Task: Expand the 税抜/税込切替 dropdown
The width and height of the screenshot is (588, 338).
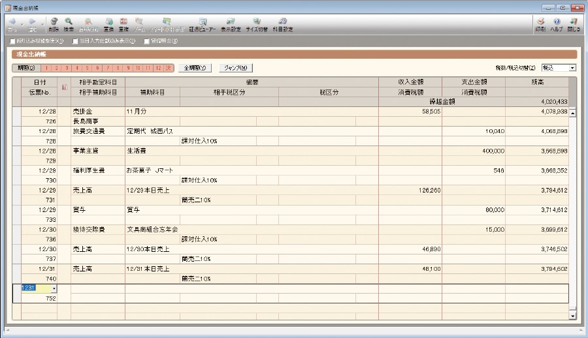Action: tap(572, 67)
